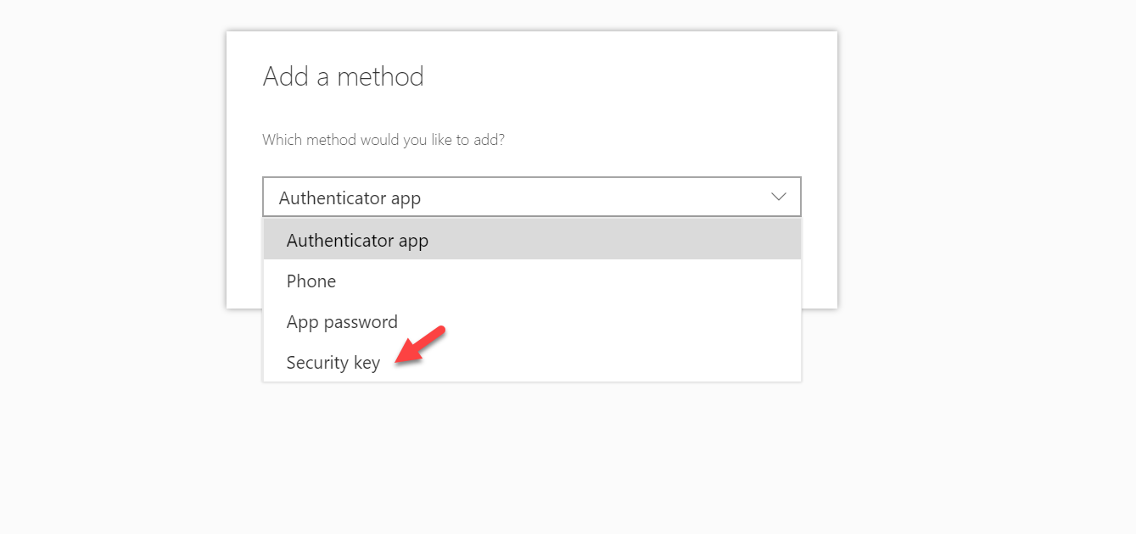
Task: Click the chevron arrow in the method combo box
Action: tap(778, 197)
